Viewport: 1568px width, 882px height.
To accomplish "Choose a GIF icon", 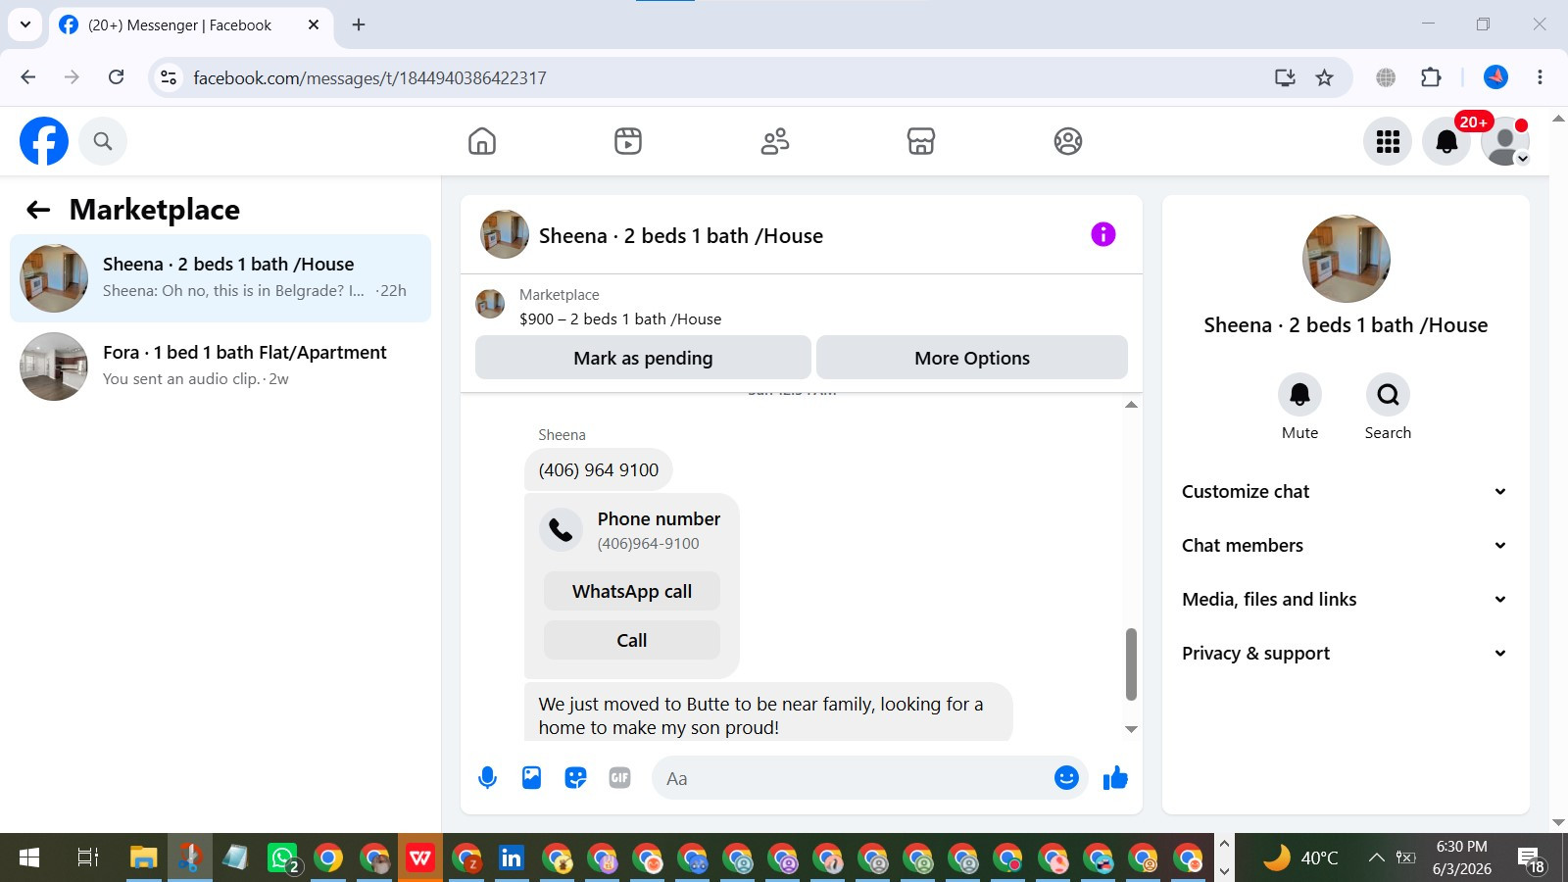I will click(x=619, y=778).
